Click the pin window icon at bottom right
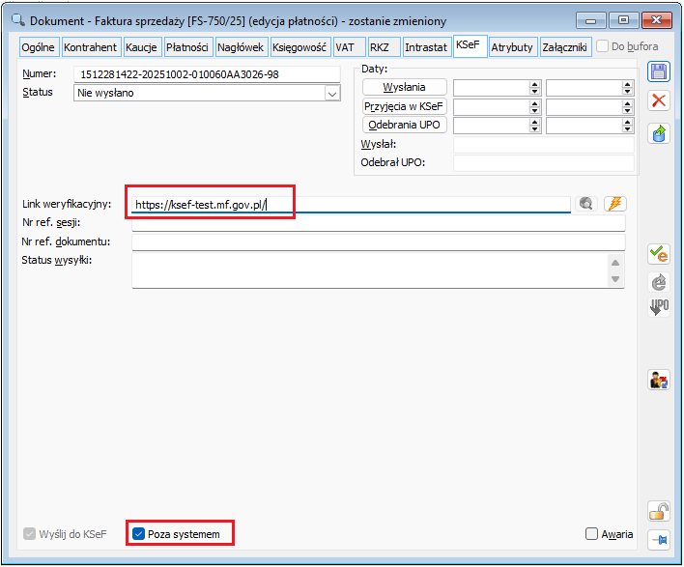The width and height of the screenshot is (684, 567). pos(658,540)
